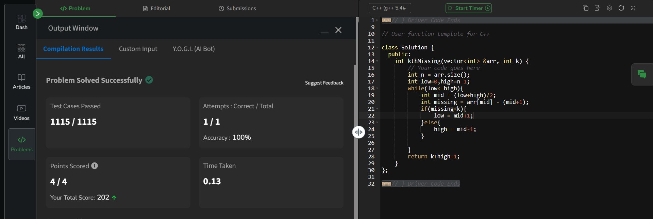Toggle the green sidebar arrow button
Image resolution: width=653 pixels, height=219 pixels.
(x=38, y=14)
